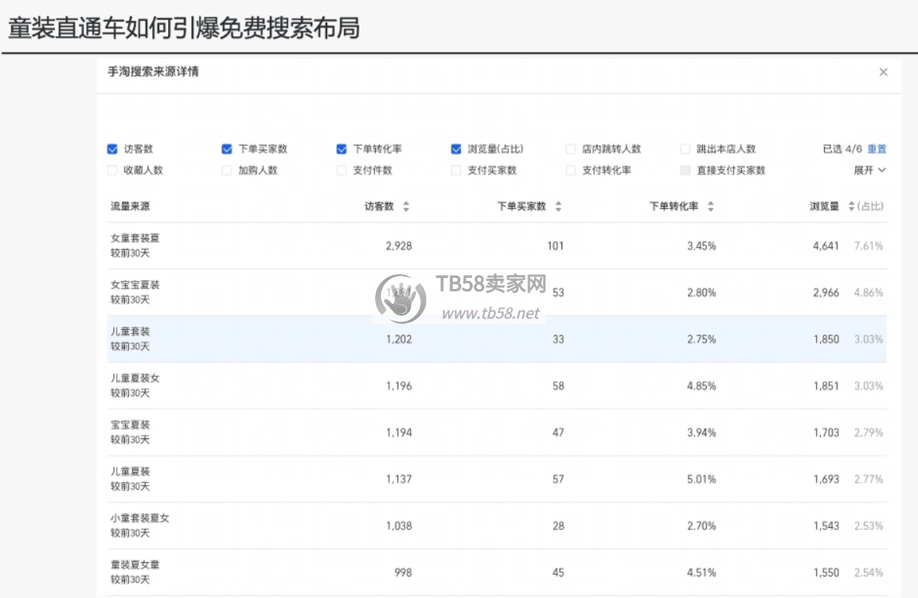Select the 儿童夏装女 keyword row

coord(497,386)
